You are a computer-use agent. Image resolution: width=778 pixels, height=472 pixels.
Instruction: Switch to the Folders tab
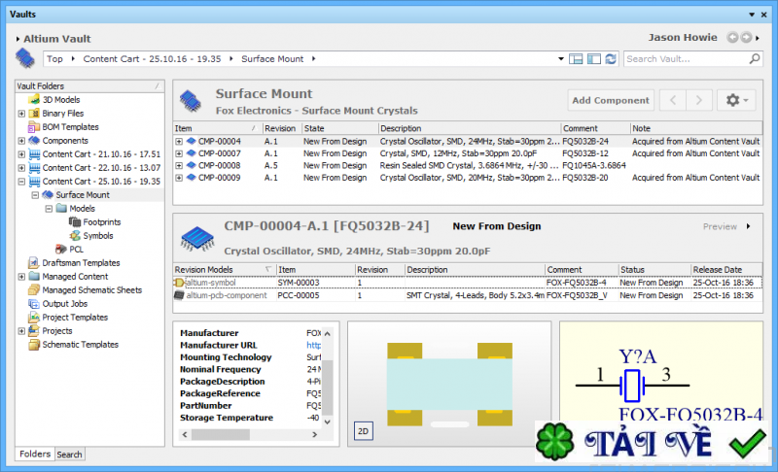(x=35, y=454)
